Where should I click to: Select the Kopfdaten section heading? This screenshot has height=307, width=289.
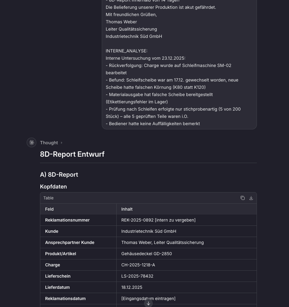coord(53,187)
